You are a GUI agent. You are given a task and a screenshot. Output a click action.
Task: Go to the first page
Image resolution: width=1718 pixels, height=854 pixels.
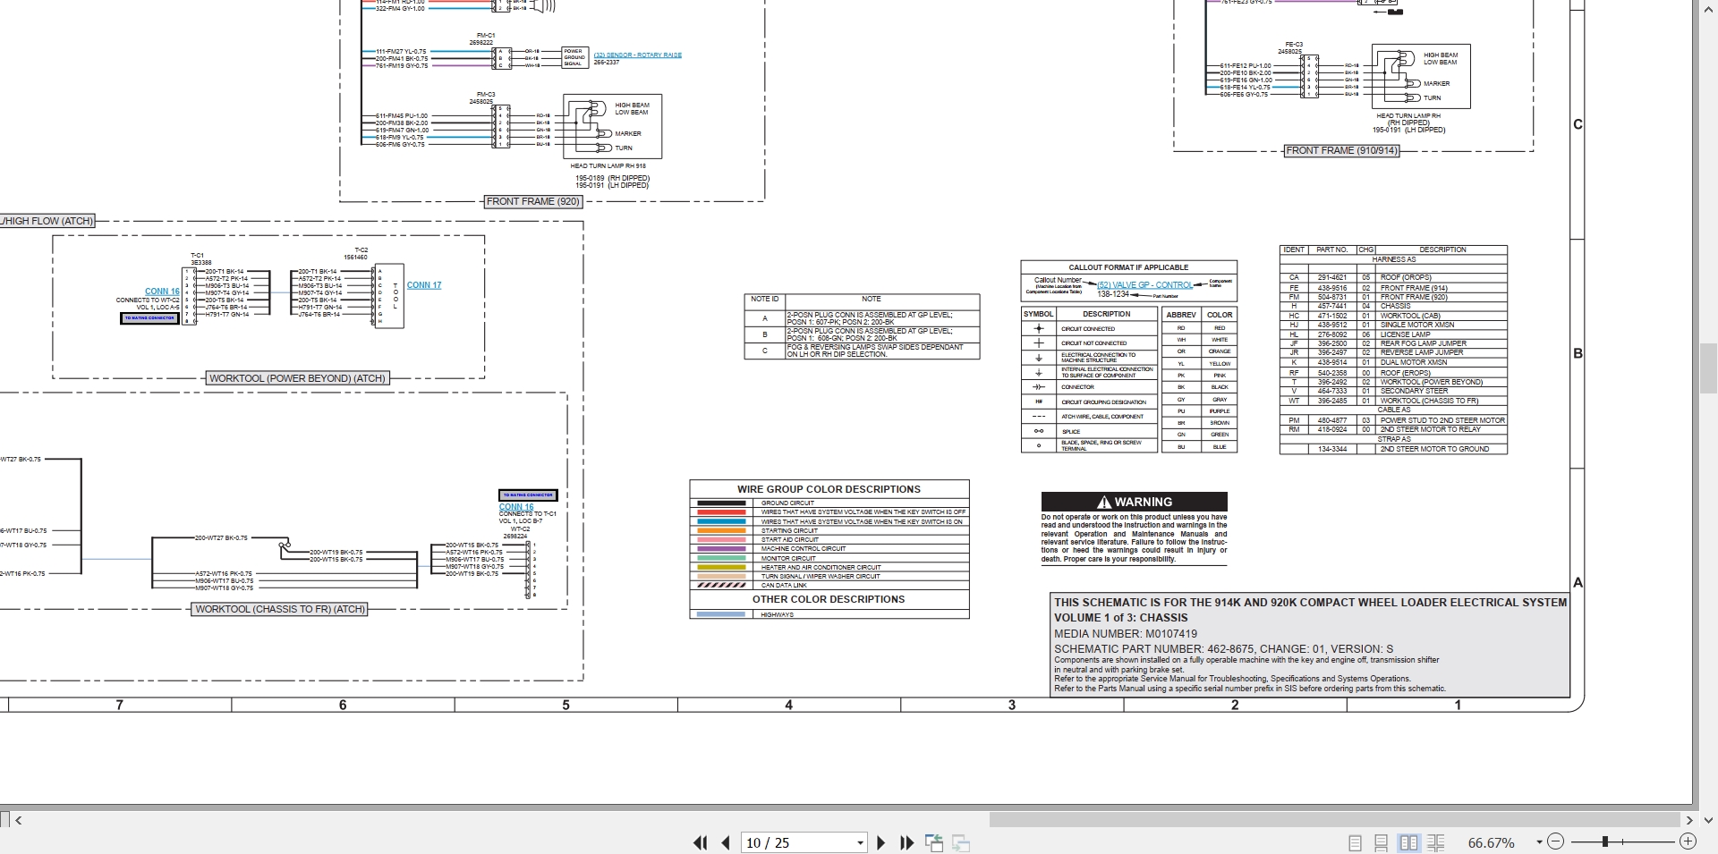700,842
